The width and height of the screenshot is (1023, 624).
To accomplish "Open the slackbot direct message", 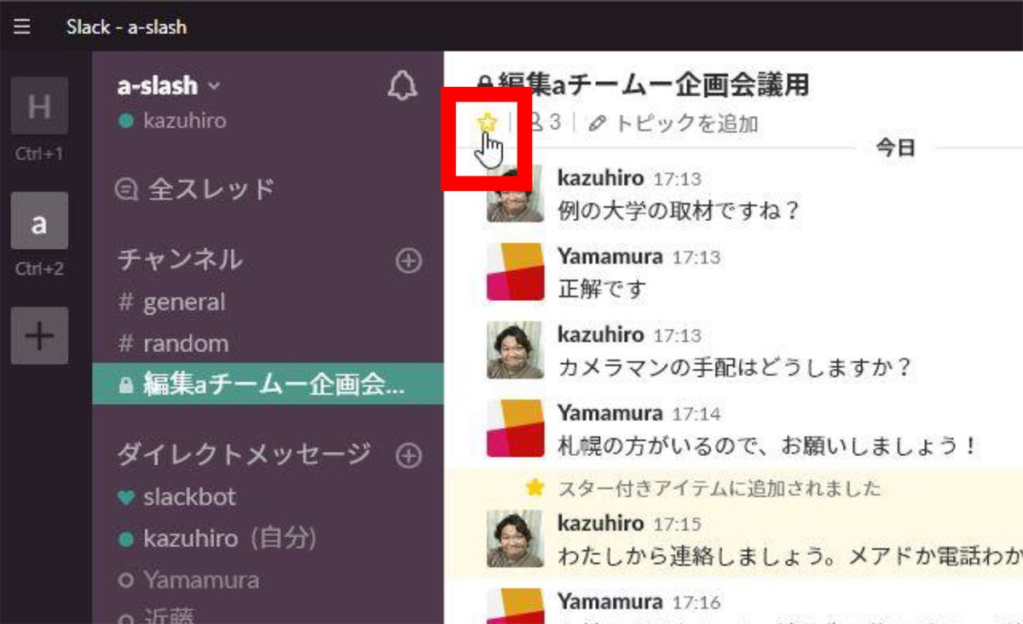I will coord(177,497).
